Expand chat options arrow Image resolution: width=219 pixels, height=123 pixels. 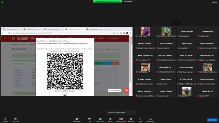(x=93, y=119)
